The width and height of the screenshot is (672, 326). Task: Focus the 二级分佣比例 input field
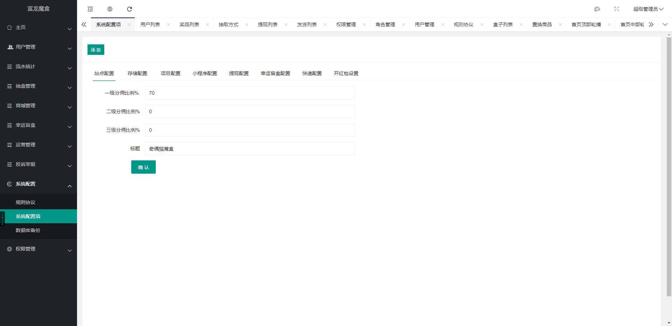[x=250, y=111]
